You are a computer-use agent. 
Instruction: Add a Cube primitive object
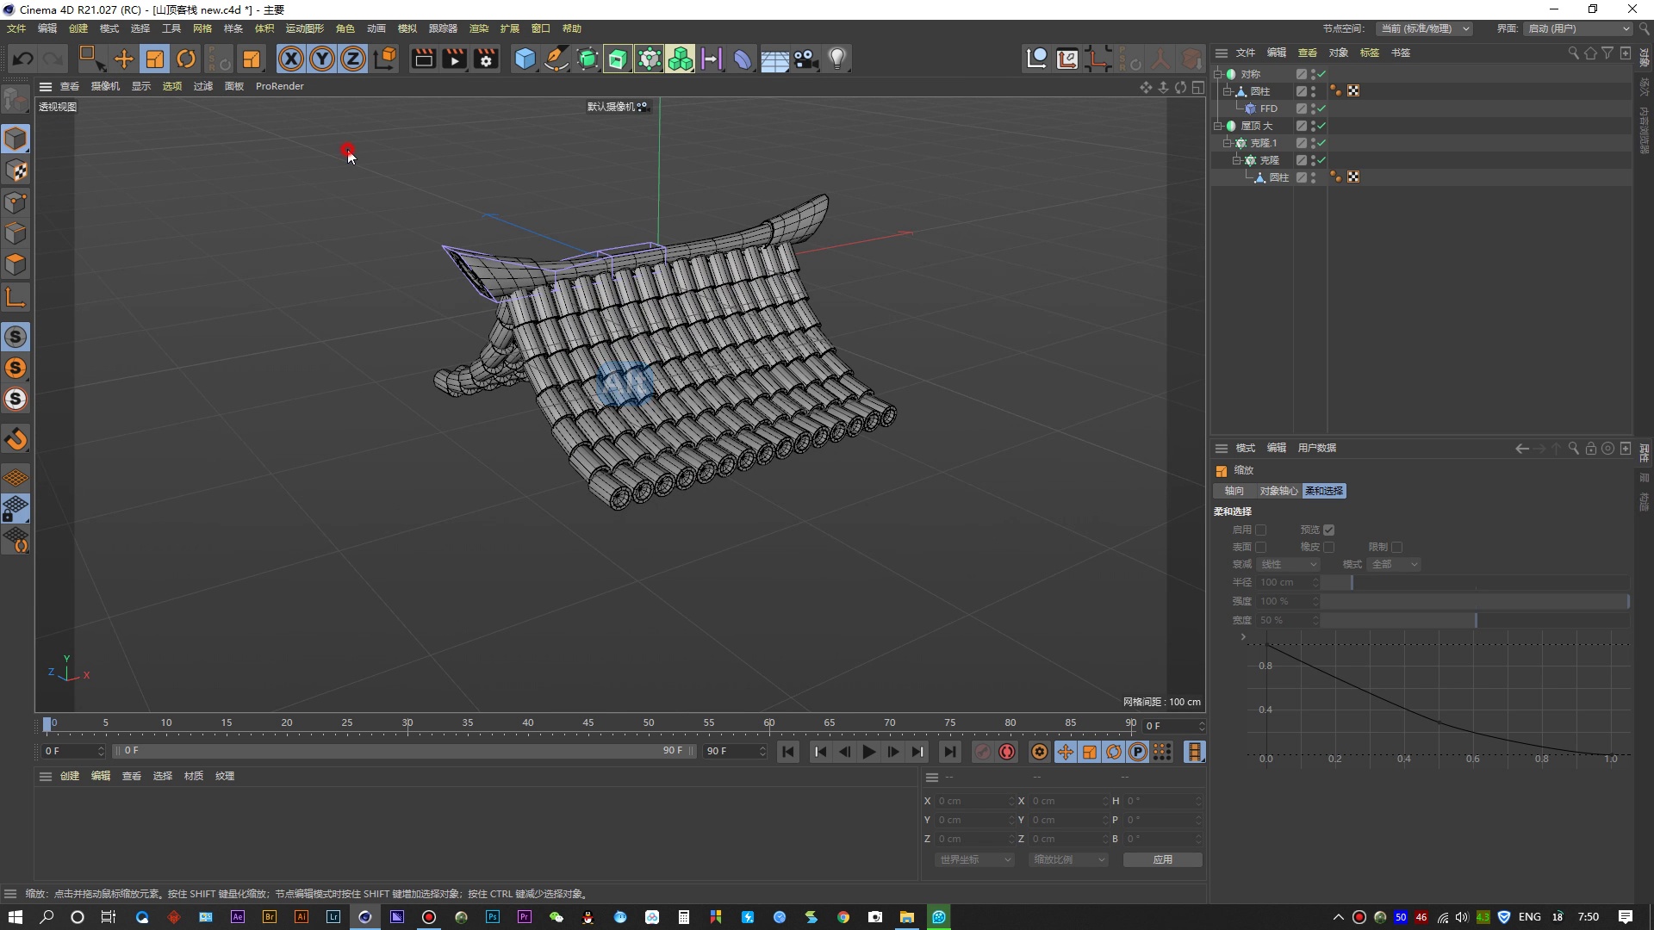pos(525,59)
